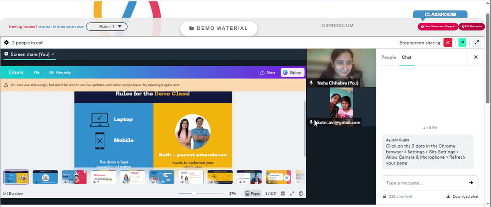Toggle Duration view in Canva footer
The width and height of the screenshot is (491, 207).
pyautogui.click(x=13, y=194)
